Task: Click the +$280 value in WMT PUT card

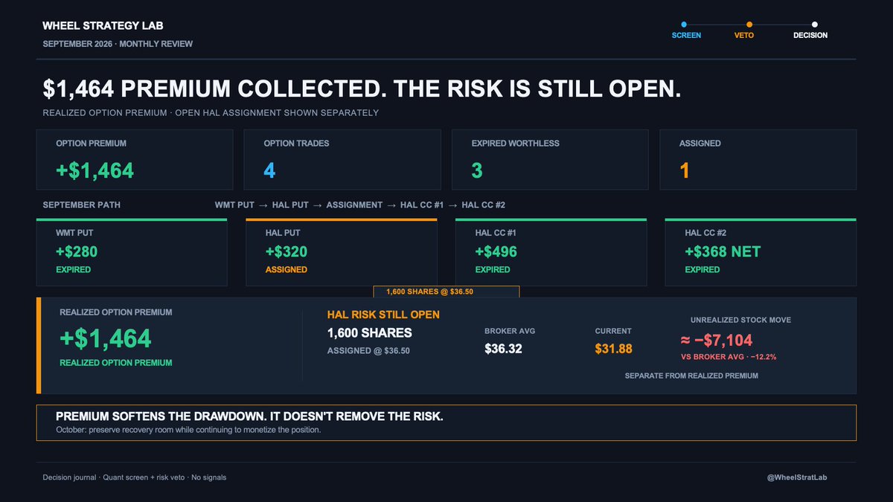Action: [77, 251]
